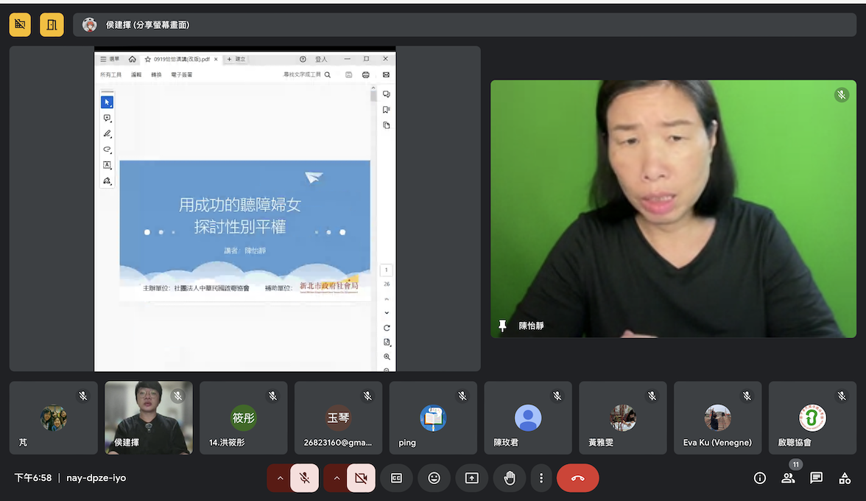Expand video settings arrow beside camera
Screen dimensions: 866x501
337,478
